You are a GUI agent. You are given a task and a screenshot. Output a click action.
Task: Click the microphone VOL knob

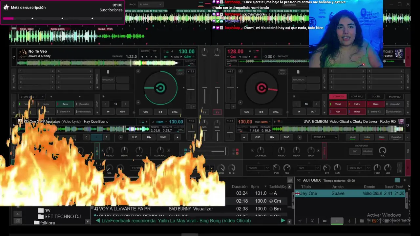pyautogui.click(x=383, y=150)
